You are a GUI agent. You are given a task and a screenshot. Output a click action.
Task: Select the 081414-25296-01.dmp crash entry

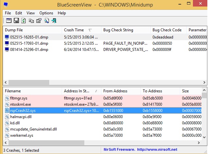105,50
